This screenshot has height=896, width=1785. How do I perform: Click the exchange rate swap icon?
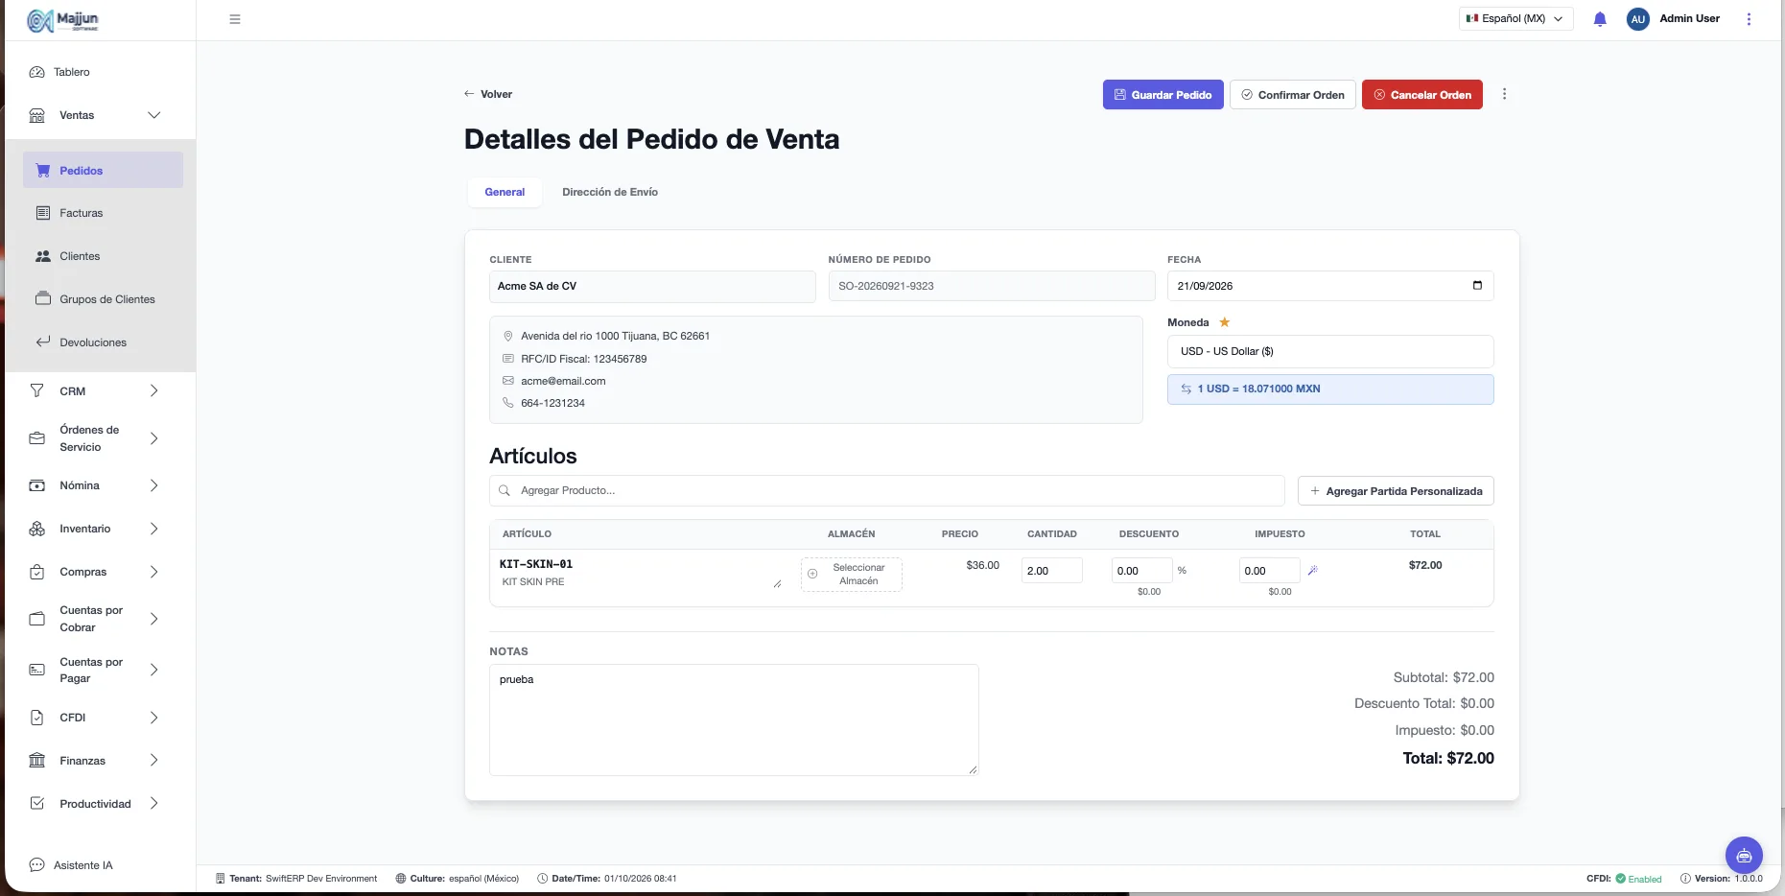tap(1186, 389)
